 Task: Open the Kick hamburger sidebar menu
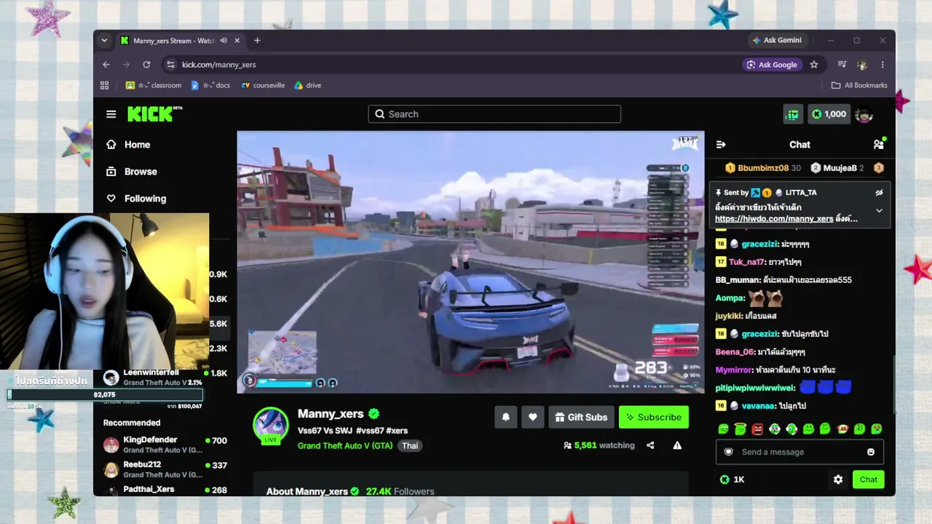111,114
